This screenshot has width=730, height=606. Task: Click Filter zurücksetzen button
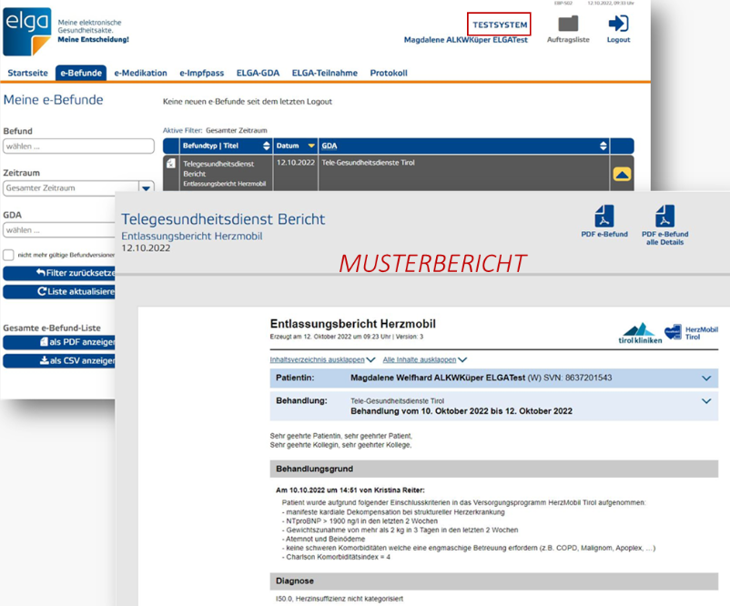59,273
